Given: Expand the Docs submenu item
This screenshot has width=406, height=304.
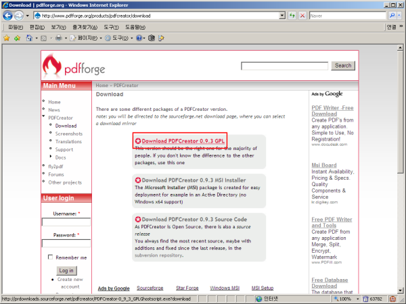Looking at the screenshot, I should click(x=60, y=157).
